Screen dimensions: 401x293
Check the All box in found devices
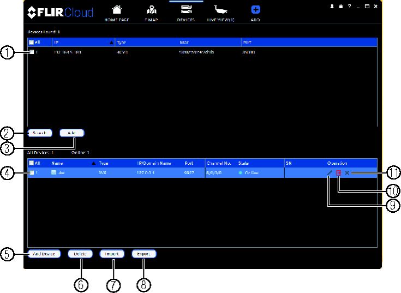coord(31,42)
